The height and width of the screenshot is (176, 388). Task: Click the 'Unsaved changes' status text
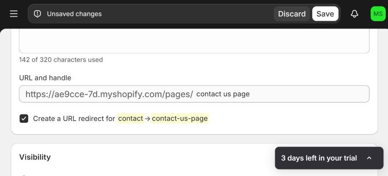click(x=74, y=14)
